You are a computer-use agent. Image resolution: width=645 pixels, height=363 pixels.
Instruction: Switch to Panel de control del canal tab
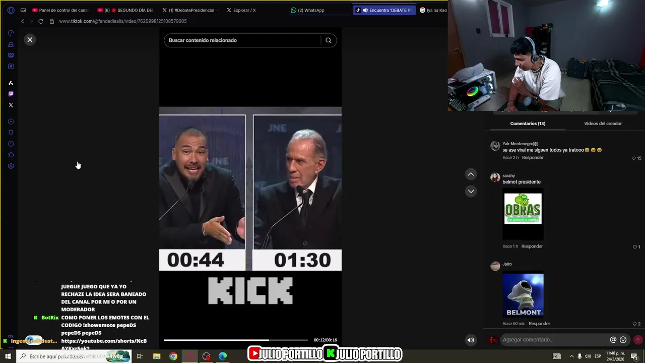(x=60, y=10)
